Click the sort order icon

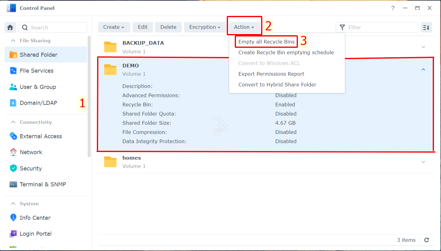click(x=426, y=28)
